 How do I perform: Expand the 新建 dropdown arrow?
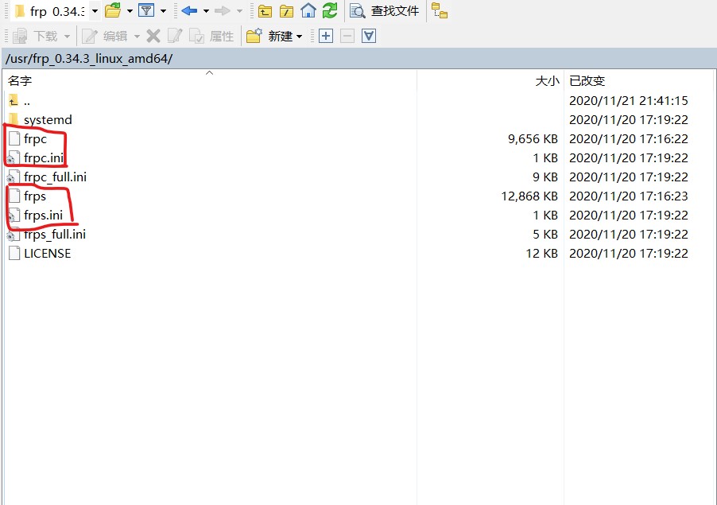(x=299, y=37)
